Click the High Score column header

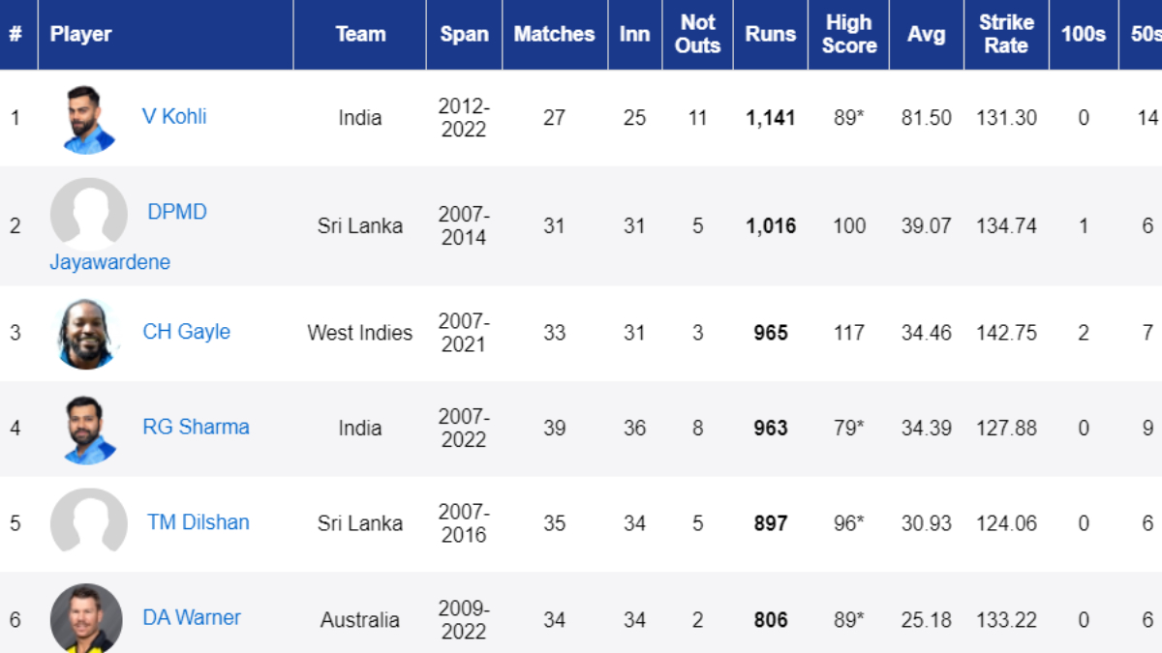pos(848,34)
